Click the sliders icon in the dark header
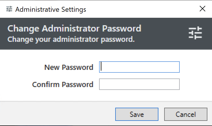Screen dimensions: 212x126 [x=195, y=33]
